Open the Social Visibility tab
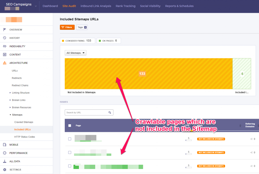The width and height of the screenshot is (259, 174). (x=150, y=6)
